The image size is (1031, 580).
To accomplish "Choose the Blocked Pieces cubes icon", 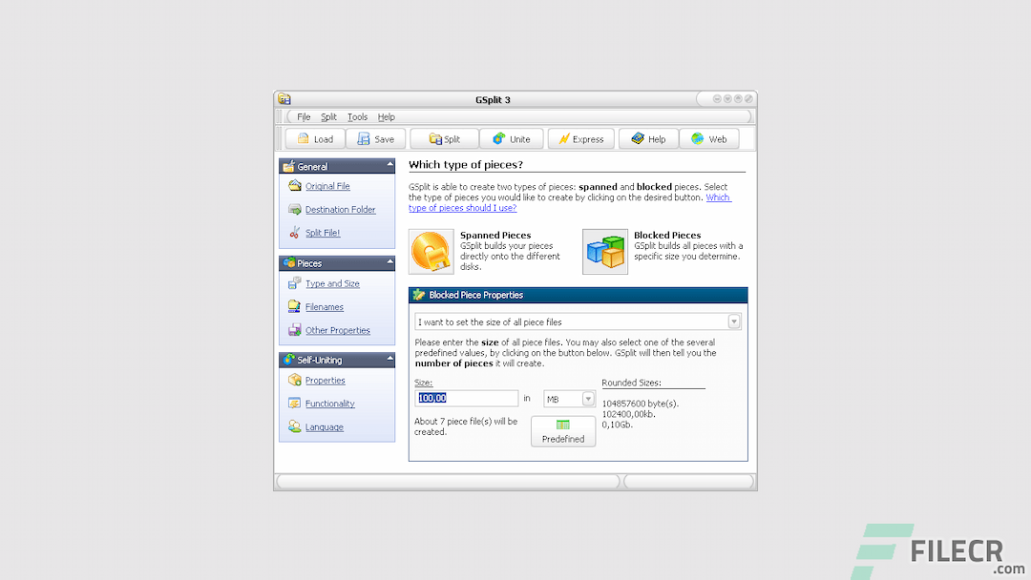I will (x=605, y=250).
